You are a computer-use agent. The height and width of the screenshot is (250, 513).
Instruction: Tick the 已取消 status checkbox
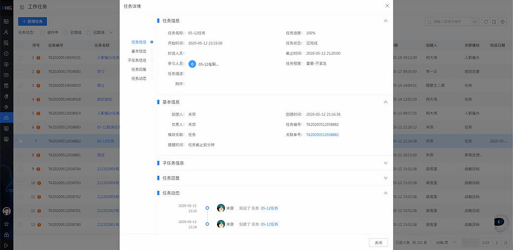89,32
